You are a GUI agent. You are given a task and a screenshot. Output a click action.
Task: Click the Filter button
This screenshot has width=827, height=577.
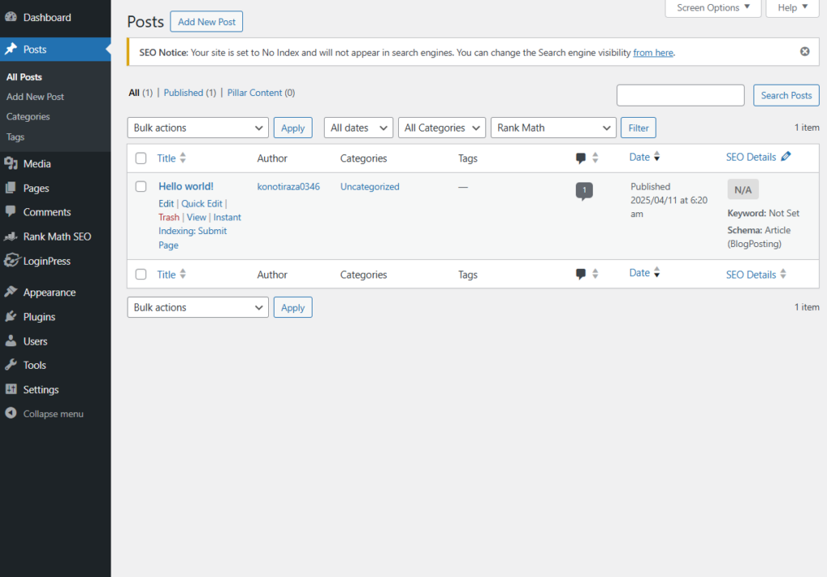[638, 128]
